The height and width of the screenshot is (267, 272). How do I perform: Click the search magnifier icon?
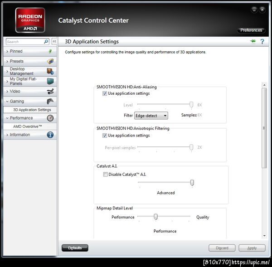click(46, 42)
